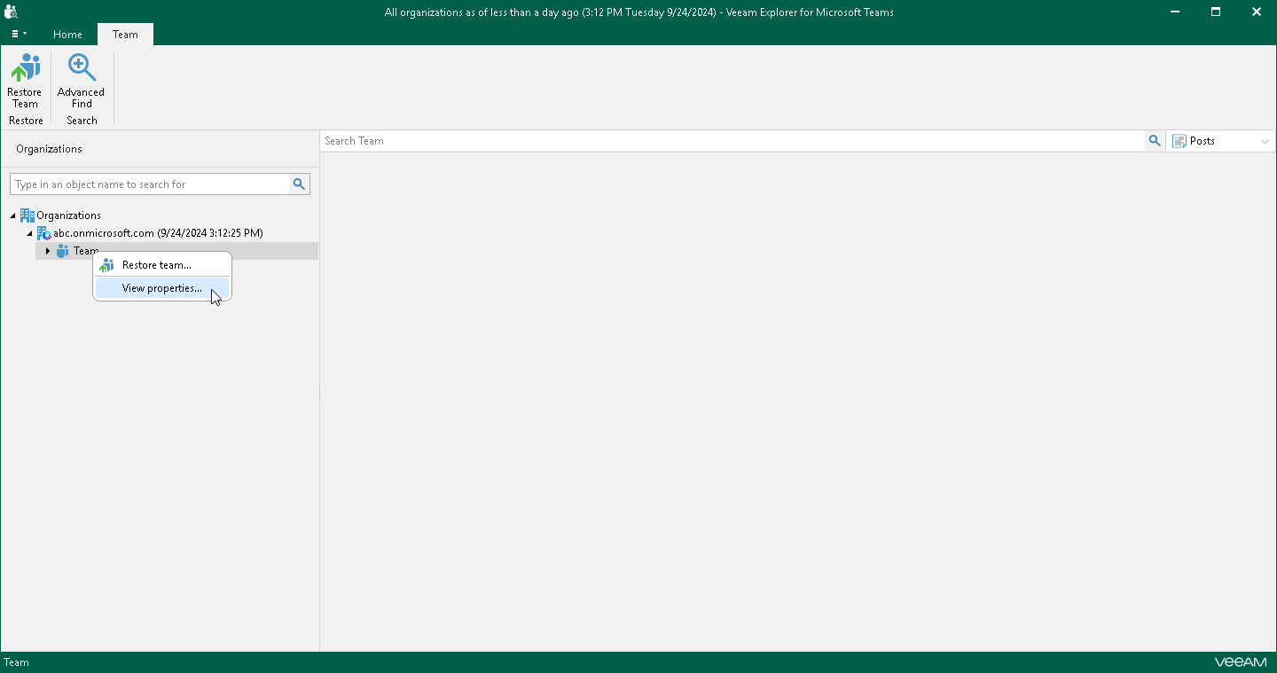This screenshot has height=673, width=1277.
Task: Select abc.onmicrosoft.com organization entry
Action: pyautogui.click(x=158, y=233)
